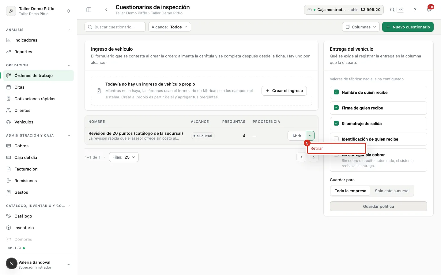Click Nuevo cuestionario button
Screen dimensions: 441x275
[x=408, y=27]
